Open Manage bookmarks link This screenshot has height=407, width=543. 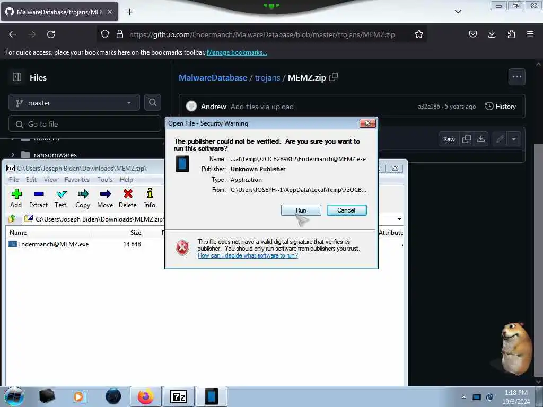(x=237, y=52)
